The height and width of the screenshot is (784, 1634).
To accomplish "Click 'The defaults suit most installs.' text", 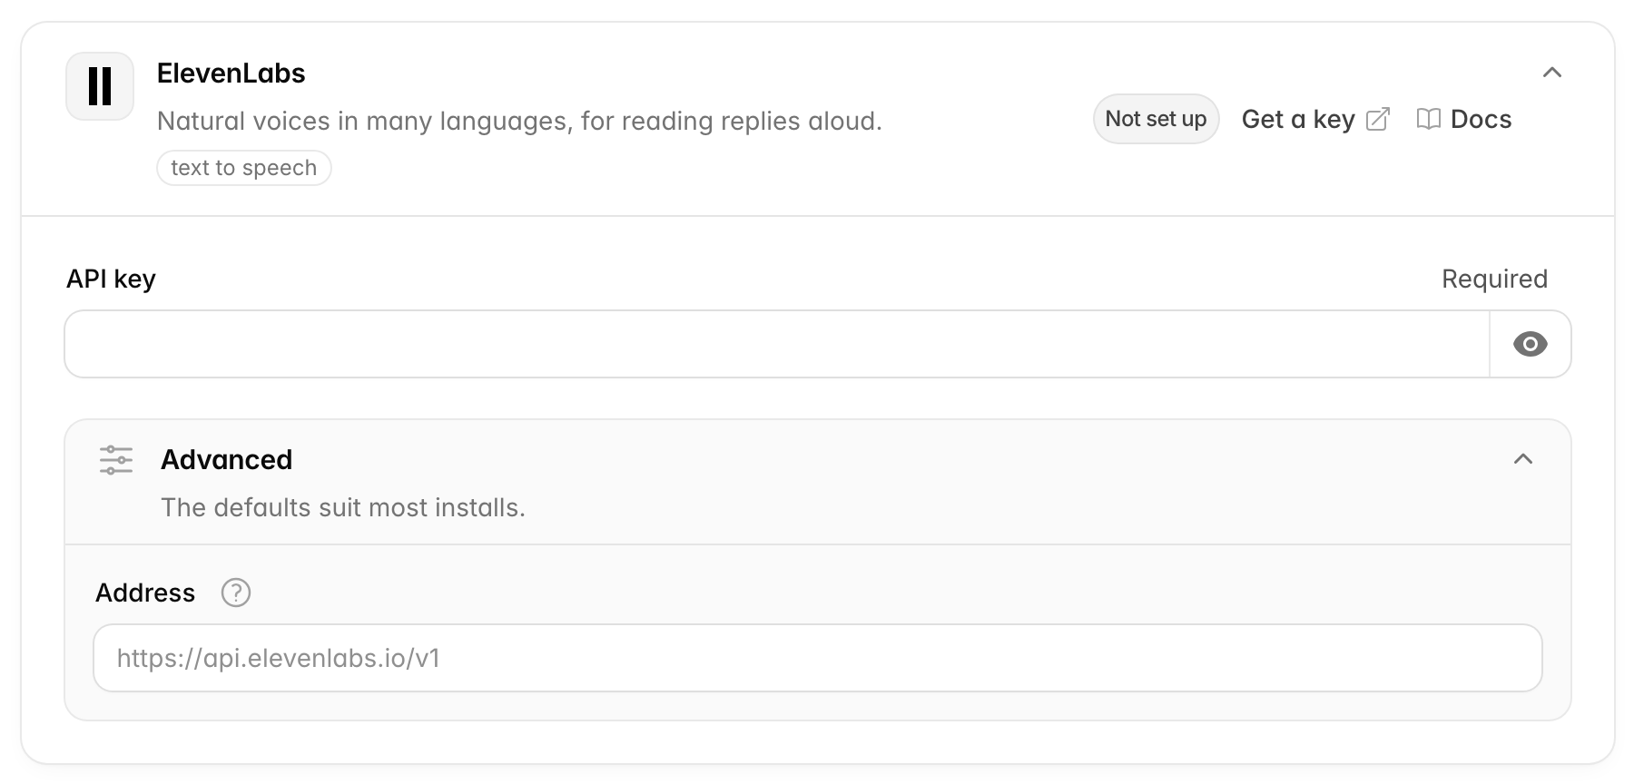I will pyautogui.click(x=343, y=507).
